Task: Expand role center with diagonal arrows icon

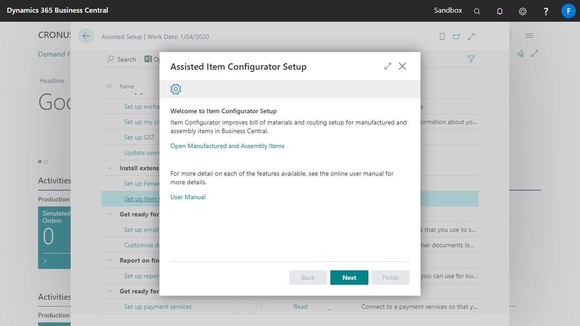Action: [x=535, y=53]
